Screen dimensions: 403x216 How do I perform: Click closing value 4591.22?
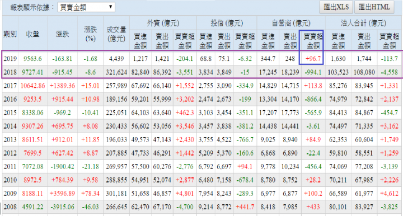coord(32,206)
